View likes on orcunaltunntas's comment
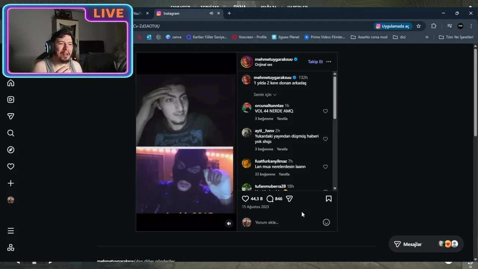This screenshot has width=478, height=269. (264, 119)
